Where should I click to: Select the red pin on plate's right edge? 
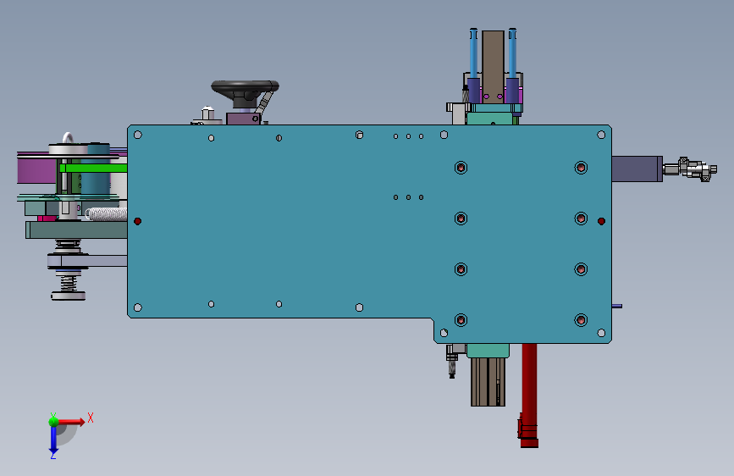[602, 221]
